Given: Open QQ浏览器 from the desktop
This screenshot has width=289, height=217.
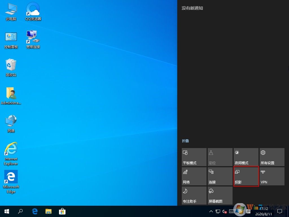Looking at the screenshot, I should [x=32, y=11].
